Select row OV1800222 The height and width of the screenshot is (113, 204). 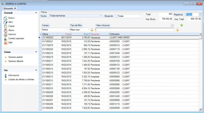119,38
